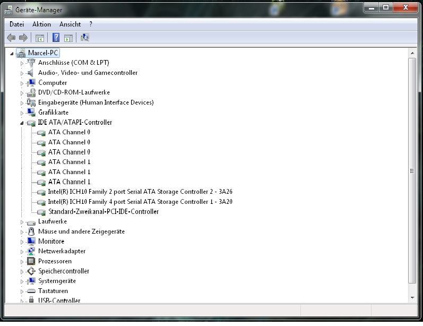
Task: Click the Anschlüsse (COM & LPT) port icon
Action: click(x=31, y=63)
